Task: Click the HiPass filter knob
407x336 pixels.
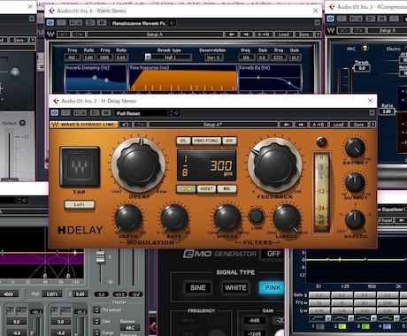Action: [x=227, y=218]
